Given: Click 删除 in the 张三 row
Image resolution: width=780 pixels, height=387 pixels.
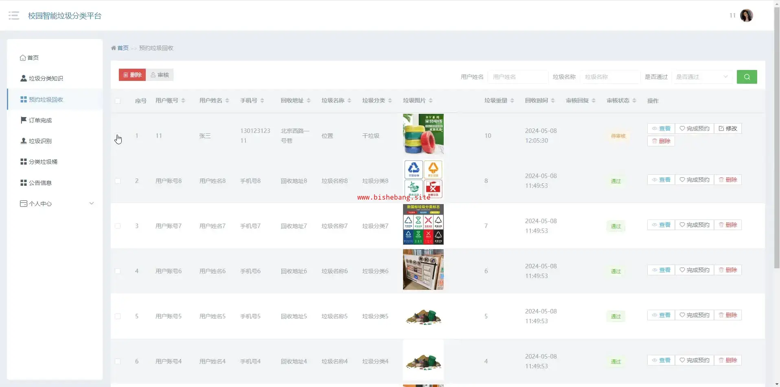Looking at the screenshot, I should (661, 141).
